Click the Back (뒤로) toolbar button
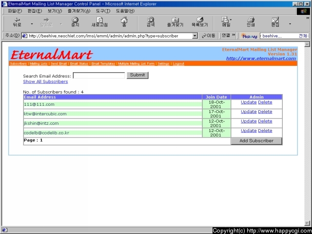 tap(17, 22)
